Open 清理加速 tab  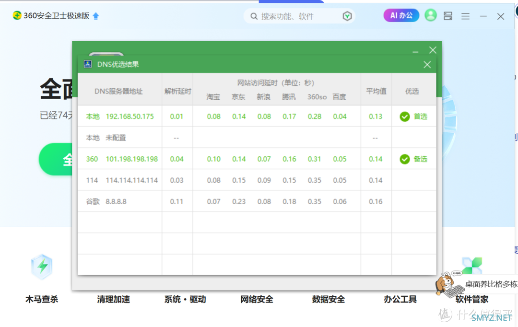(x=113, y=299)
